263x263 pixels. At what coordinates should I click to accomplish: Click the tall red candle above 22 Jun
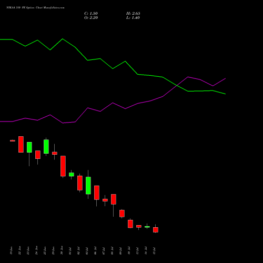(x=21, y=144)
